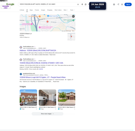Click the Images section heading
The height and width of the screenshot is (131, 135).
tap(23, 87)
